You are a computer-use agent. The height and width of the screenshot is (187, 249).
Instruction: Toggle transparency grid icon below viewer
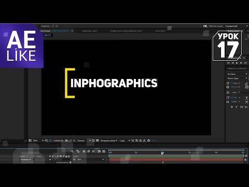[98, 140]
